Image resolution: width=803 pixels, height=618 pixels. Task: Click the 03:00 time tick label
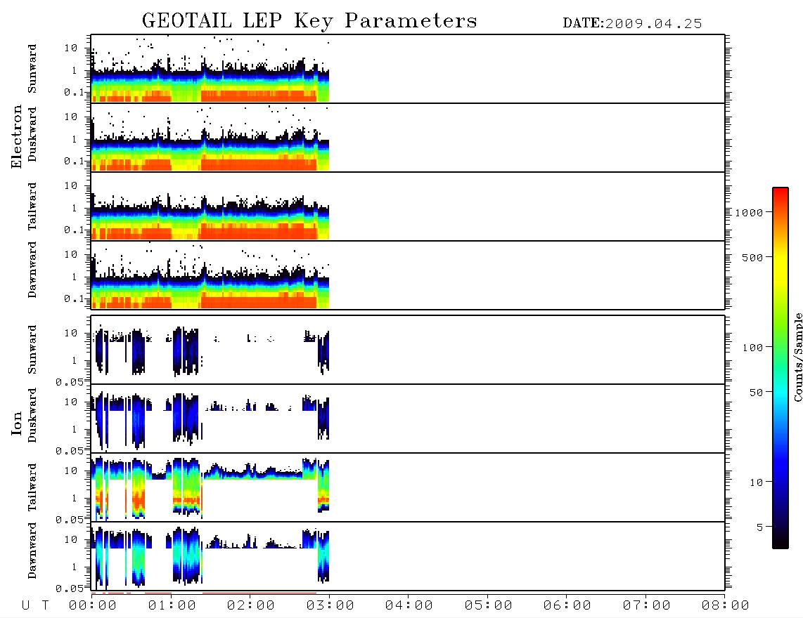(330, 605)
